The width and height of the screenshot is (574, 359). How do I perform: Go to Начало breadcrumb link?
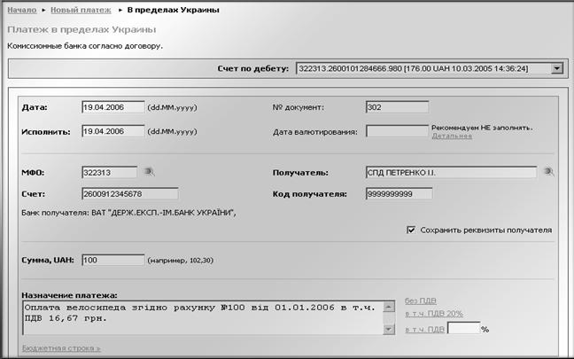21,10
